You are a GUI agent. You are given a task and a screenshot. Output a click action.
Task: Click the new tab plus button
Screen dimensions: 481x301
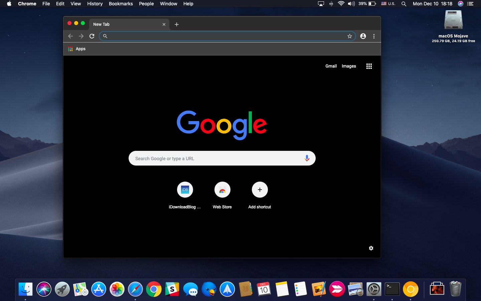pyautogui.click(x=177, y=24)
